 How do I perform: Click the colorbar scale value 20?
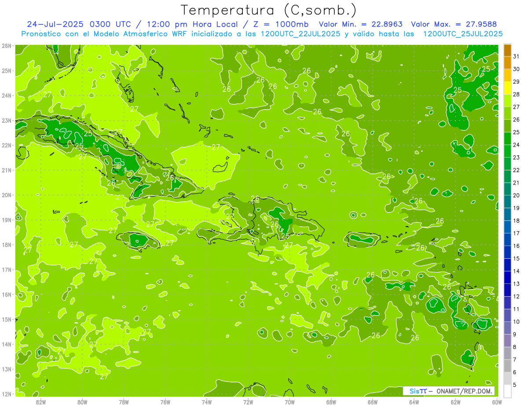[x=517, y=195]
